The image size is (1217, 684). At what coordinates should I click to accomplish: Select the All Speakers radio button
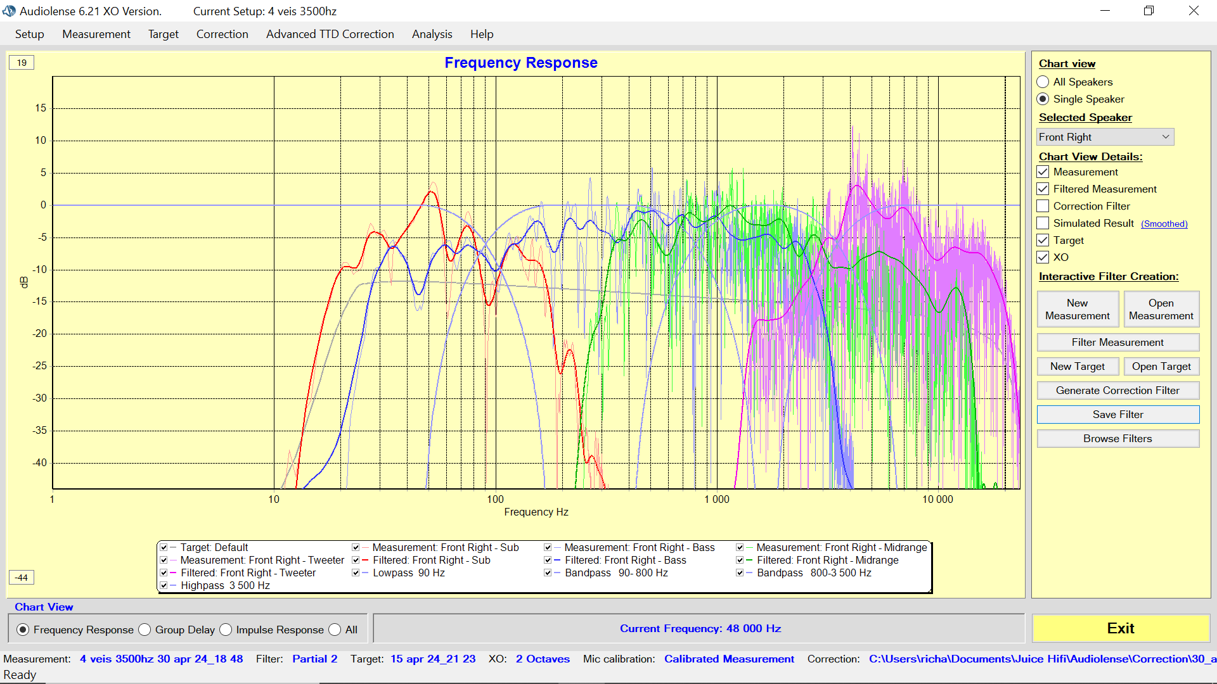1043,82
